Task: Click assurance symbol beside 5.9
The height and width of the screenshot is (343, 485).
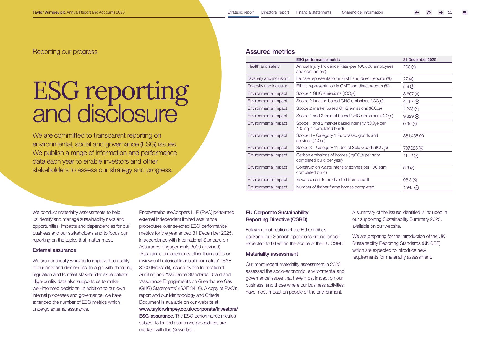Action: point(412,168)
